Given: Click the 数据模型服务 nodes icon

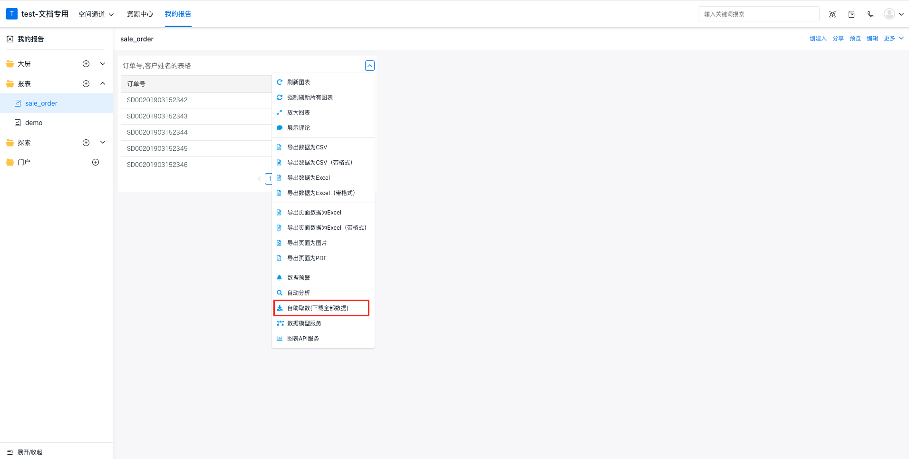Looking at the screenshot, I should tap(280, 323).
